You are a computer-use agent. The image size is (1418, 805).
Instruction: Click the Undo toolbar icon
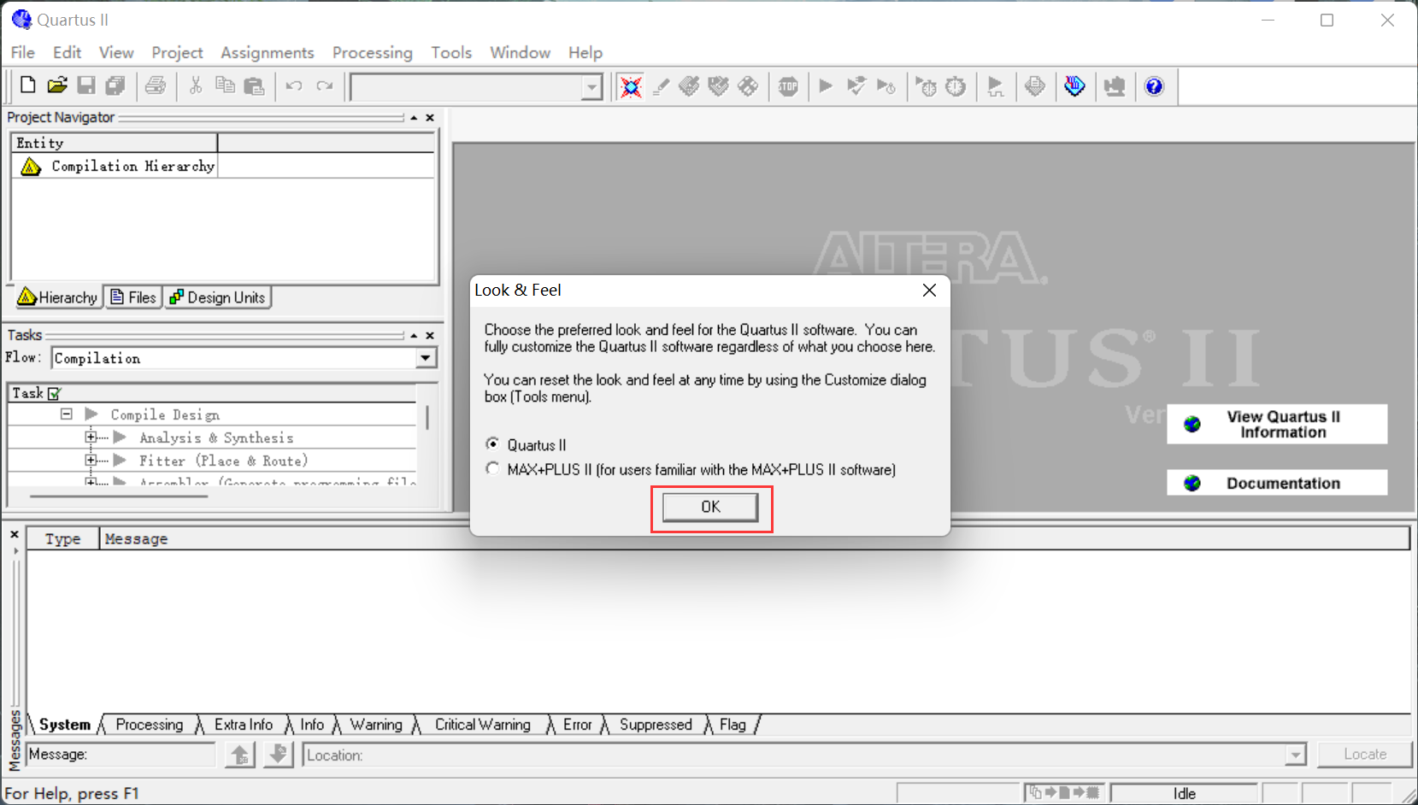(293, 85)
